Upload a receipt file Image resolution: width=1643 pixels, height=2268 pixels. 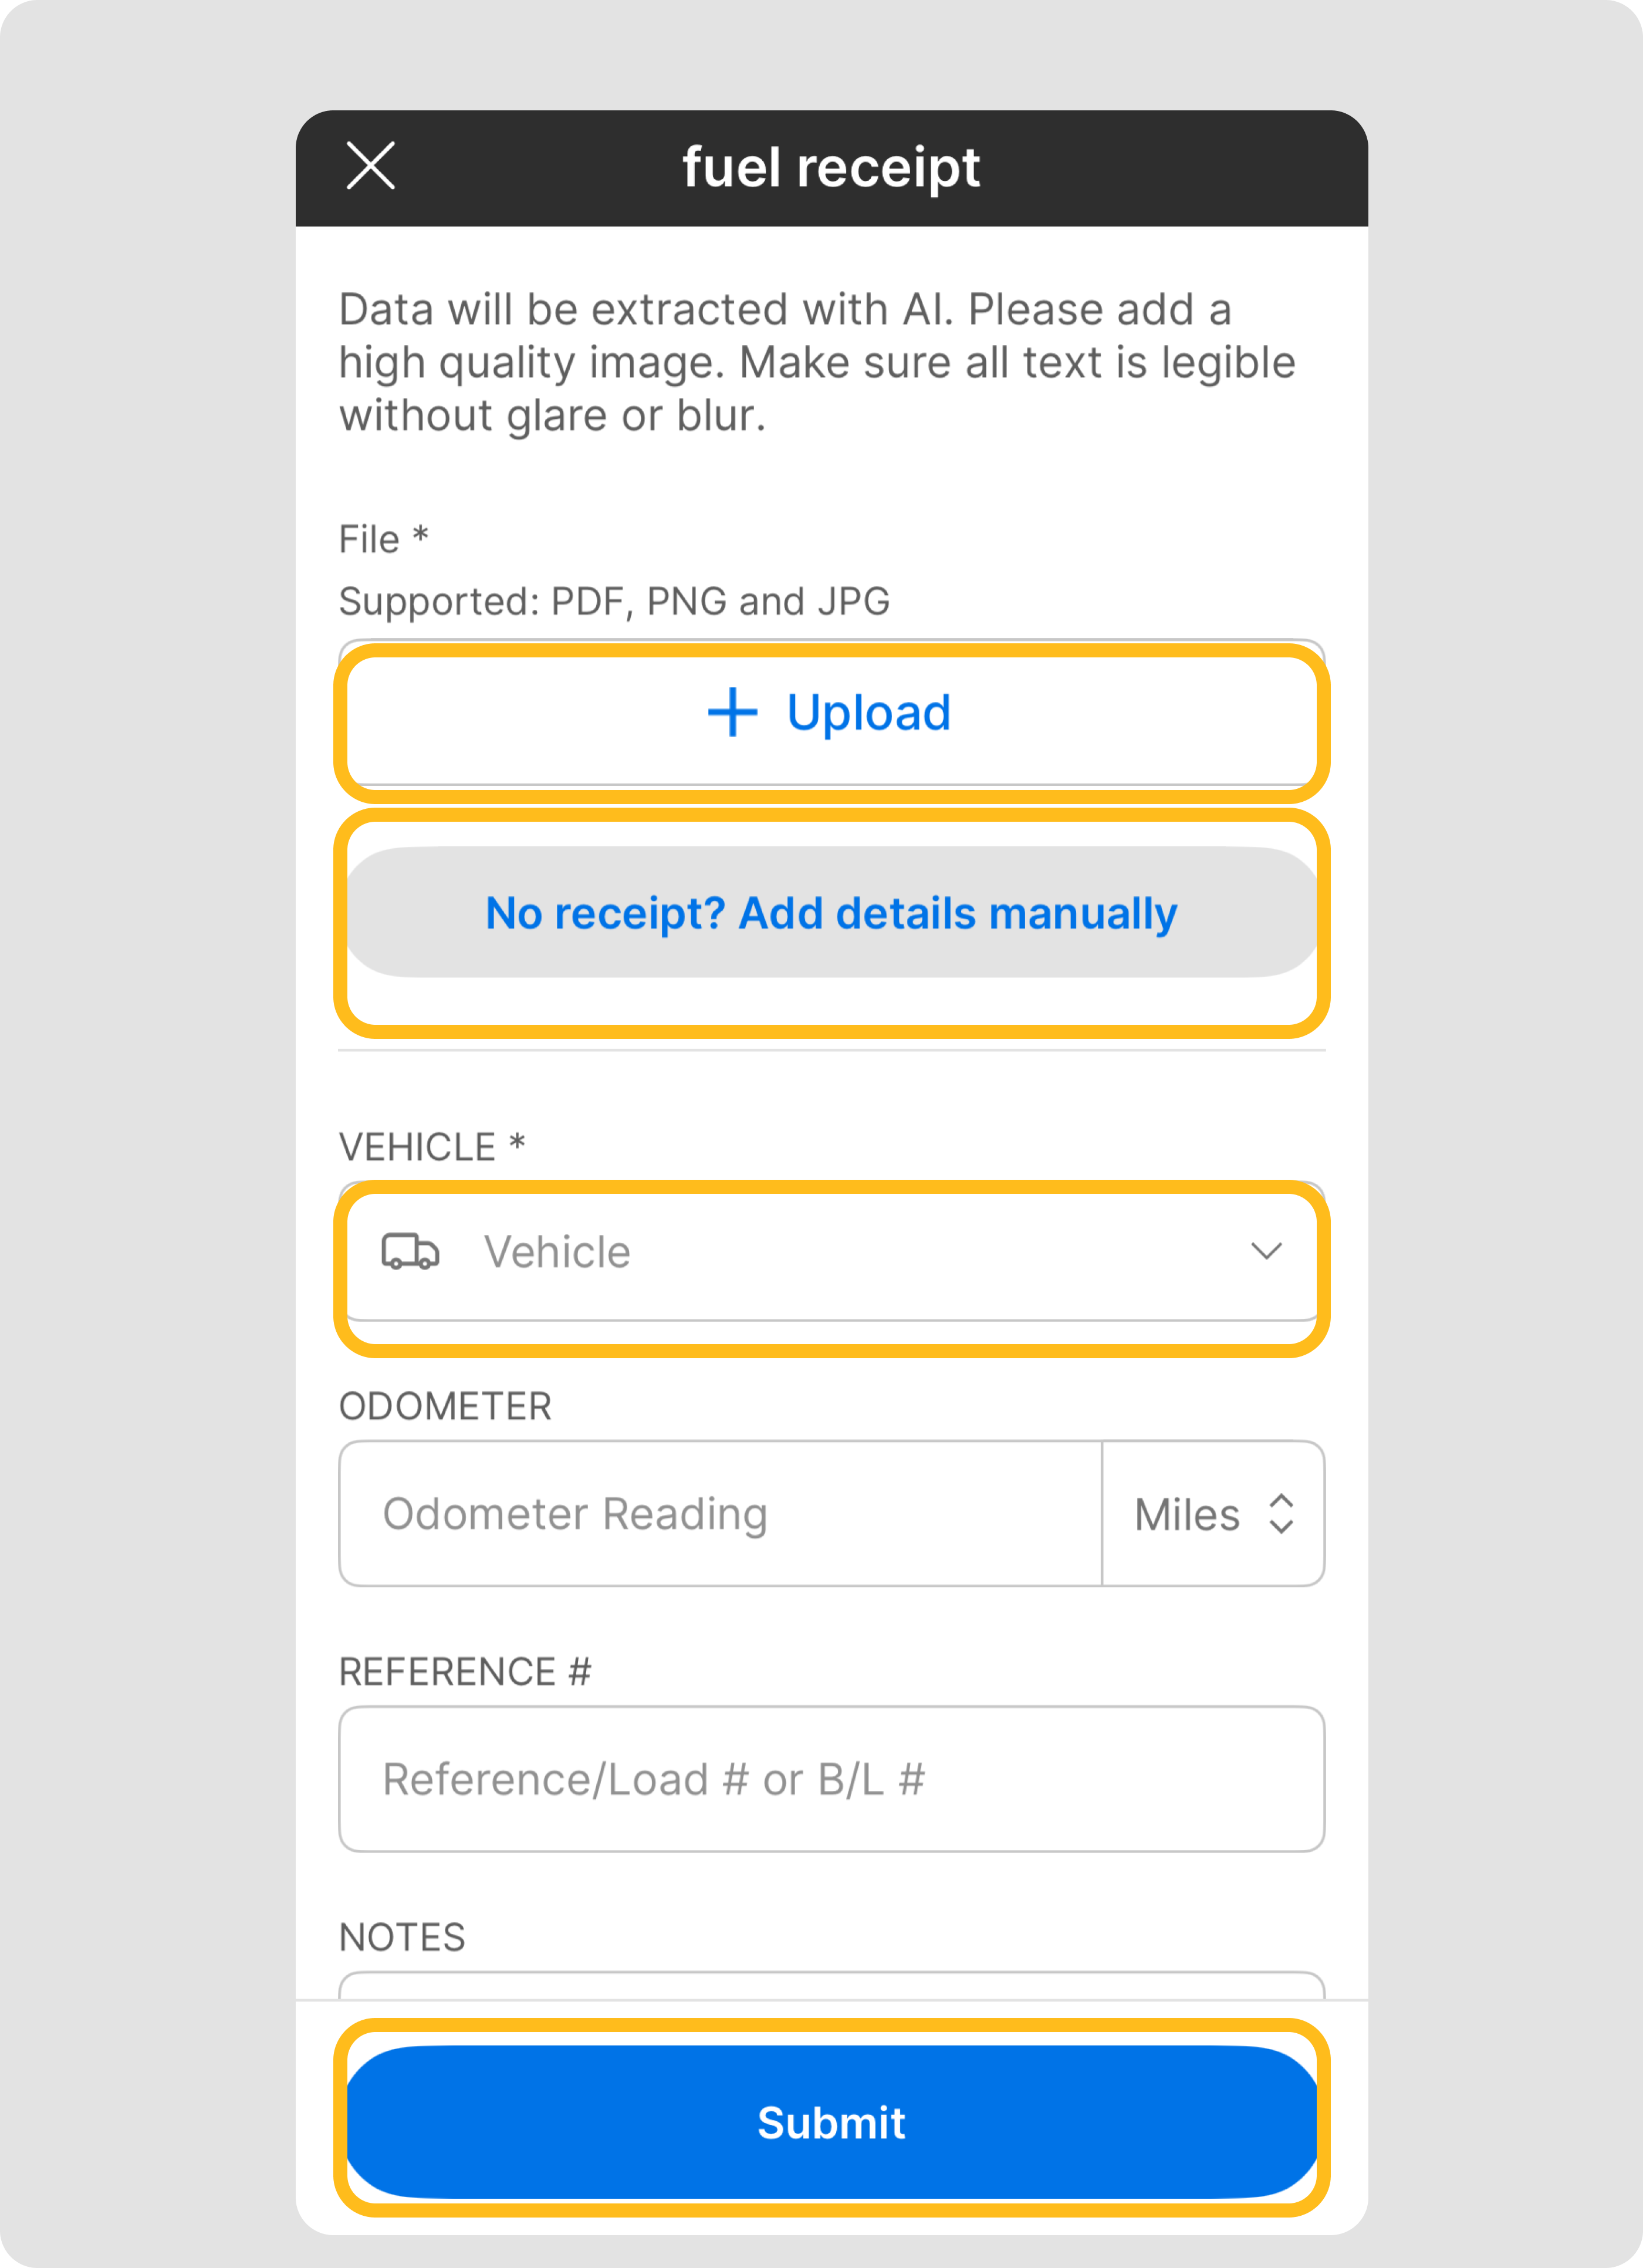tap(832, 713)
